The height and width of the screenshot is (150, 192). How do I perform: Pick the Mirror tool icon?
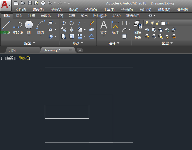[72, 30]
